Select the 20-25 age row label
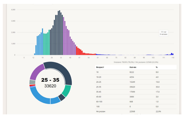 click(x=99, y=82)
